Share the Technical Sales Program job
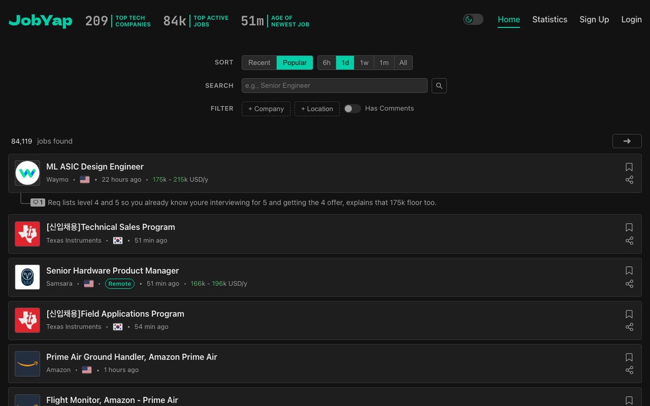The height and width of the screenshot is (406, 650). [629, 240]
